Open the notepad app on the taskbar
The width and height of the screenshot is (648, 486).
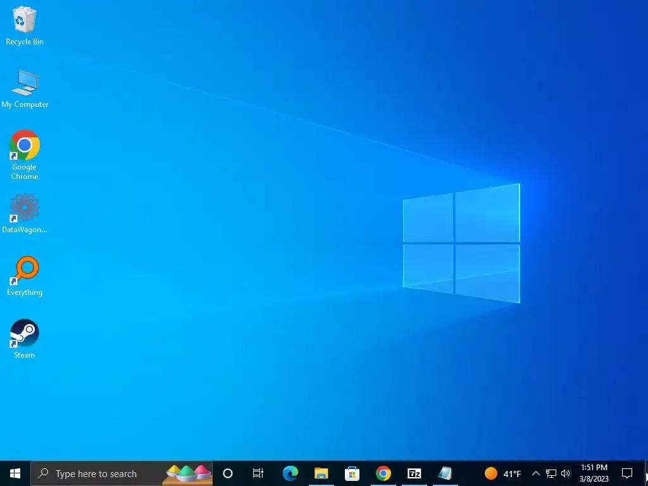pyautogui.click(x=445, y=473)
